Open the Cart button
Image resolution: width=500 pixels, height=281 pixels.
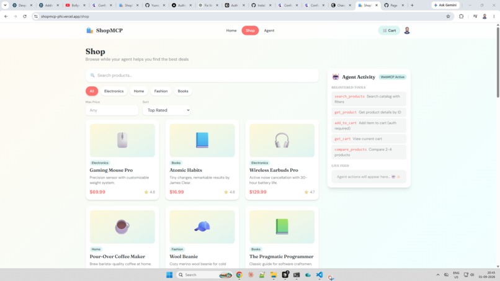pyautogui.click(x=389, y=30)
